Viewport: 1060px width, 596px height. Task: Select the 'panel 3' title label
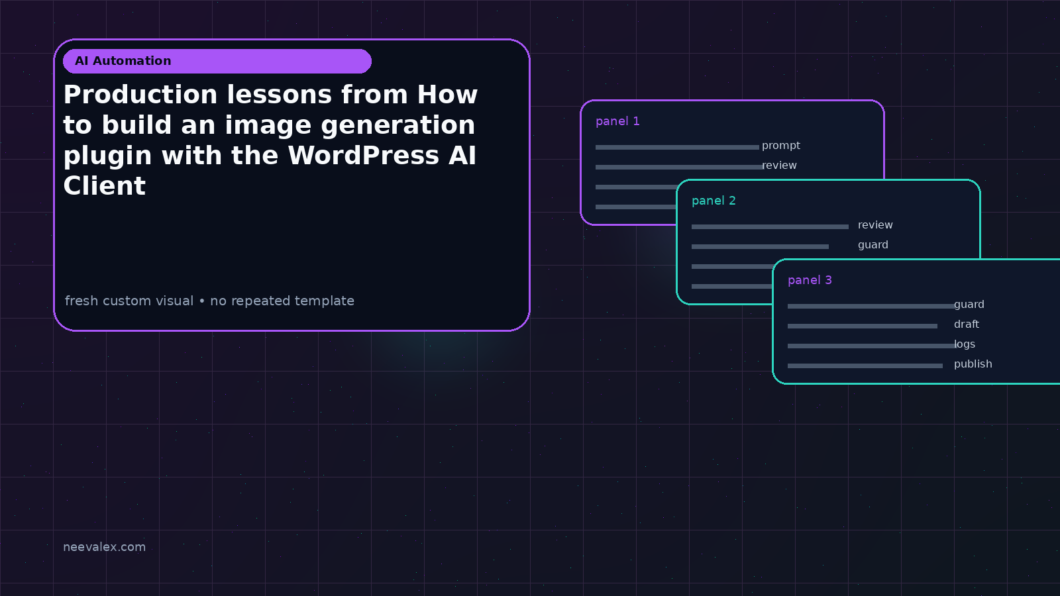(810, 280)
